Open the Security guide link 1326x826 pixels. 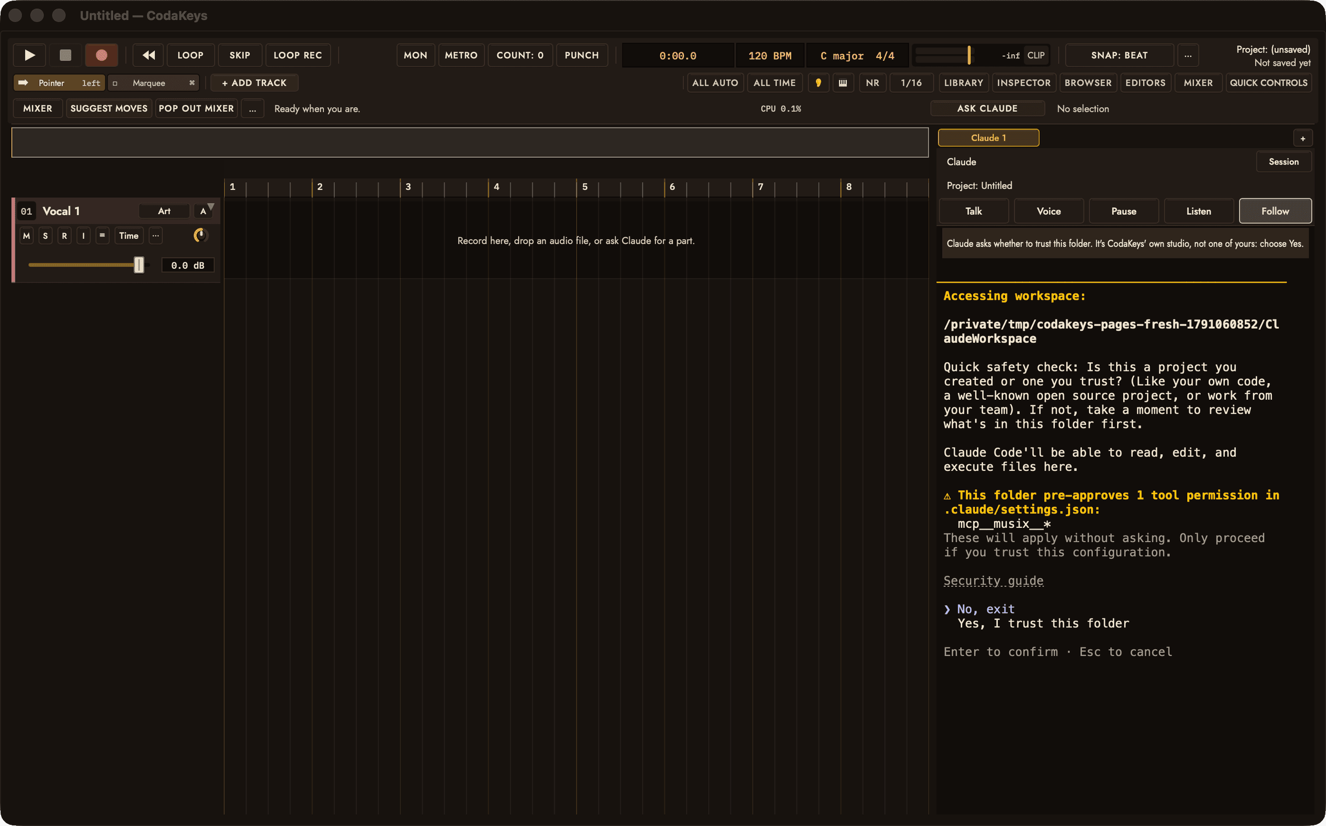[993, 581]
